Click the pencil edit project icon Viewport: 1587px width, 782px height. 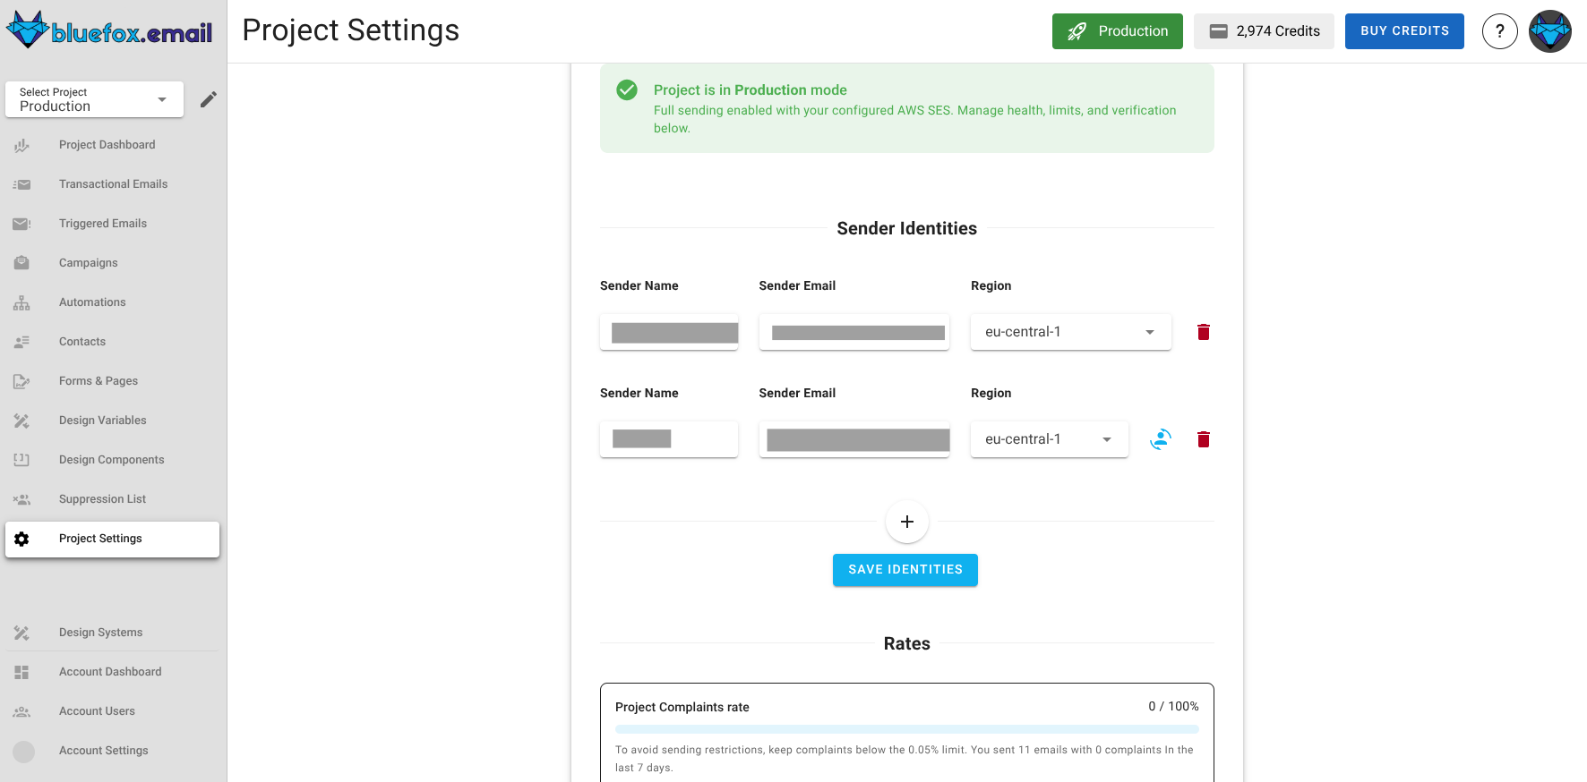[x=208, y=99]
